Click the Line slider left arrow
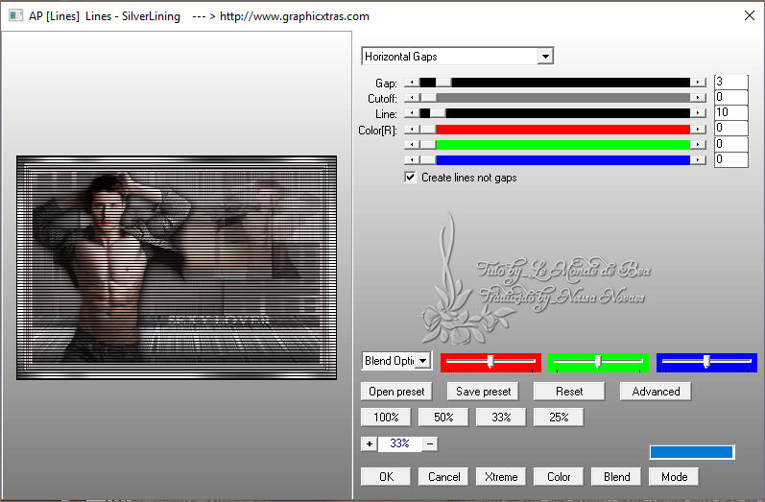 pos(413,113)
